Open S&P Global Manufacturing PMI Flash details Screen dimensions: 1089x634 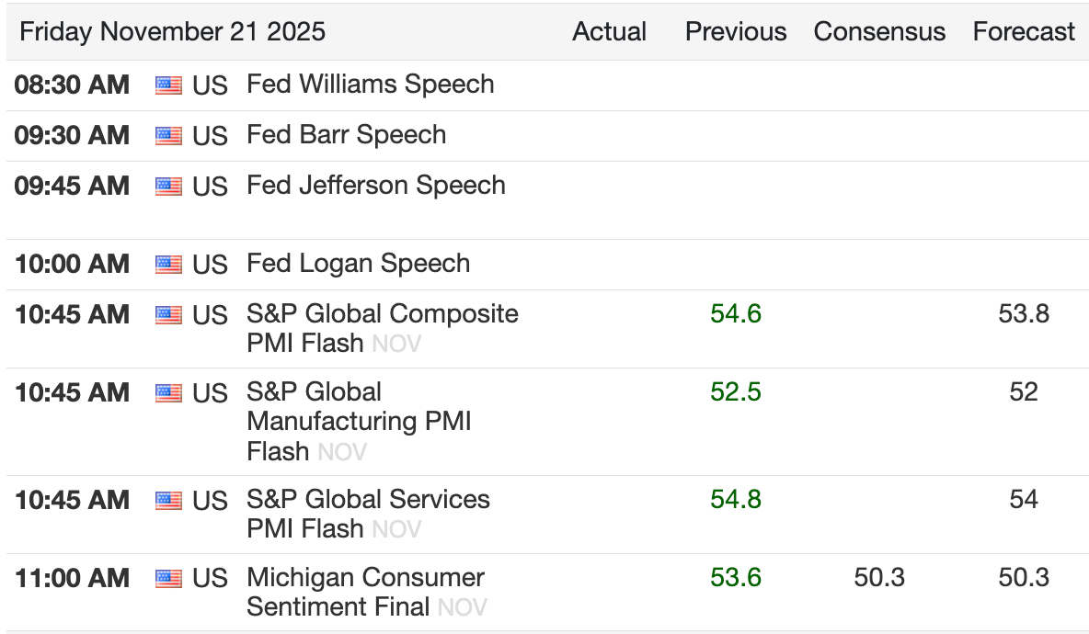[359, 422]
